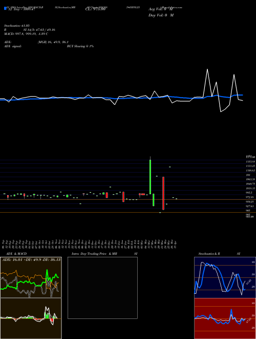Click the tallest green candlestick
256x339 pixels.
[x=150, y=177]
